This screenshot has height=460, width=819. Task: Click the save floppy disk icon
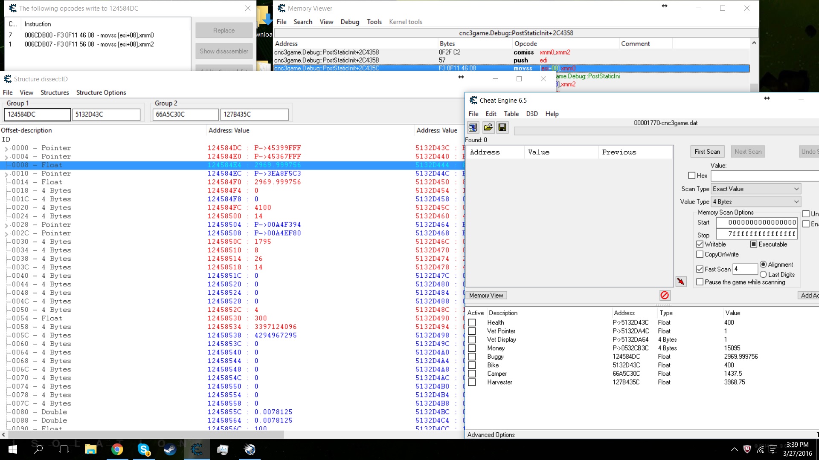tap(502, 127)
